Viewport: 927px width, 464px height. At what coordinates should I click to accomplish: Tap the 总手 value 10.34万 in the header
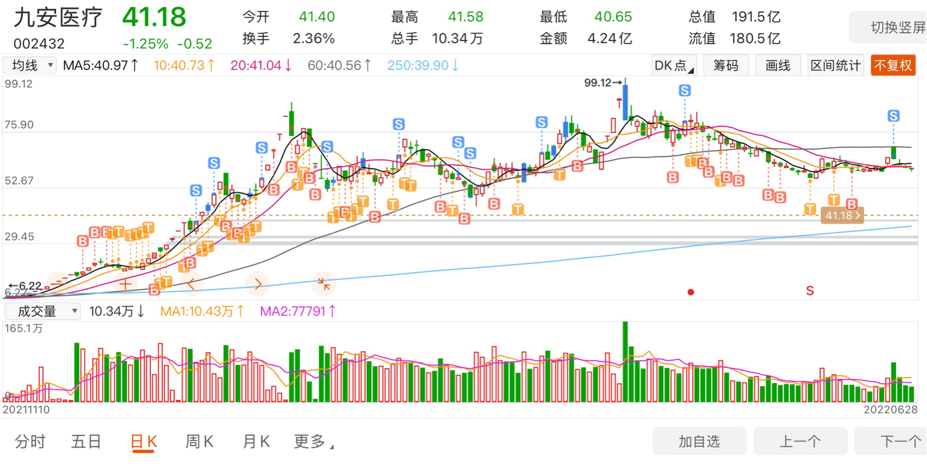[x=457, y=39]
